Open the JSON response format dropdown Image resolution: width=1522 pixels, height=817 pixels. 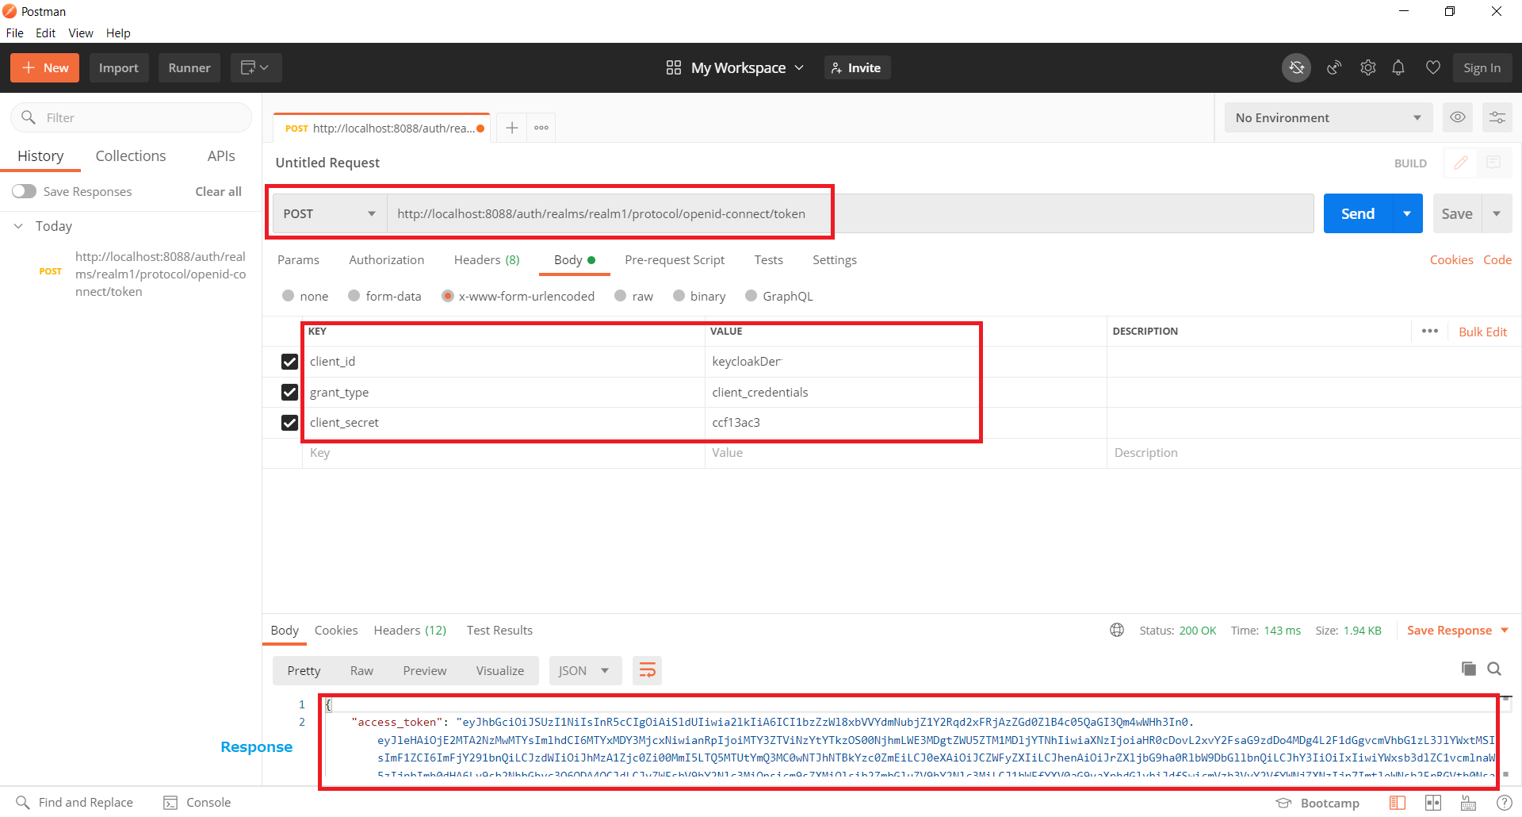585,671
